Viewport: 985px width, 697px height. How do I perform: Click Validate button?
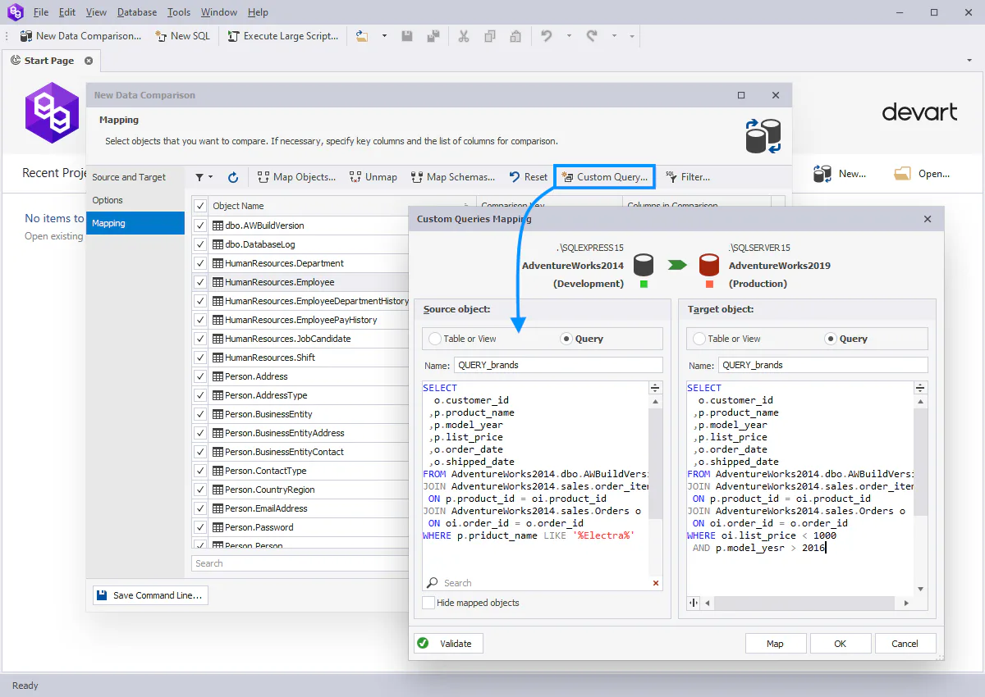pos(448,644)
